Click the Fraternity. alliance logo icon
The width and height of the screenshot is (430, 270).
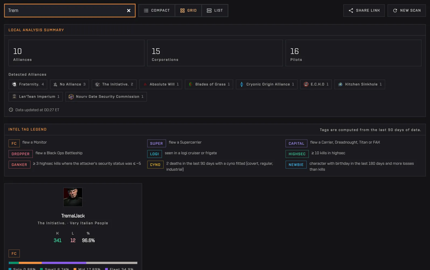click(15, 84)
